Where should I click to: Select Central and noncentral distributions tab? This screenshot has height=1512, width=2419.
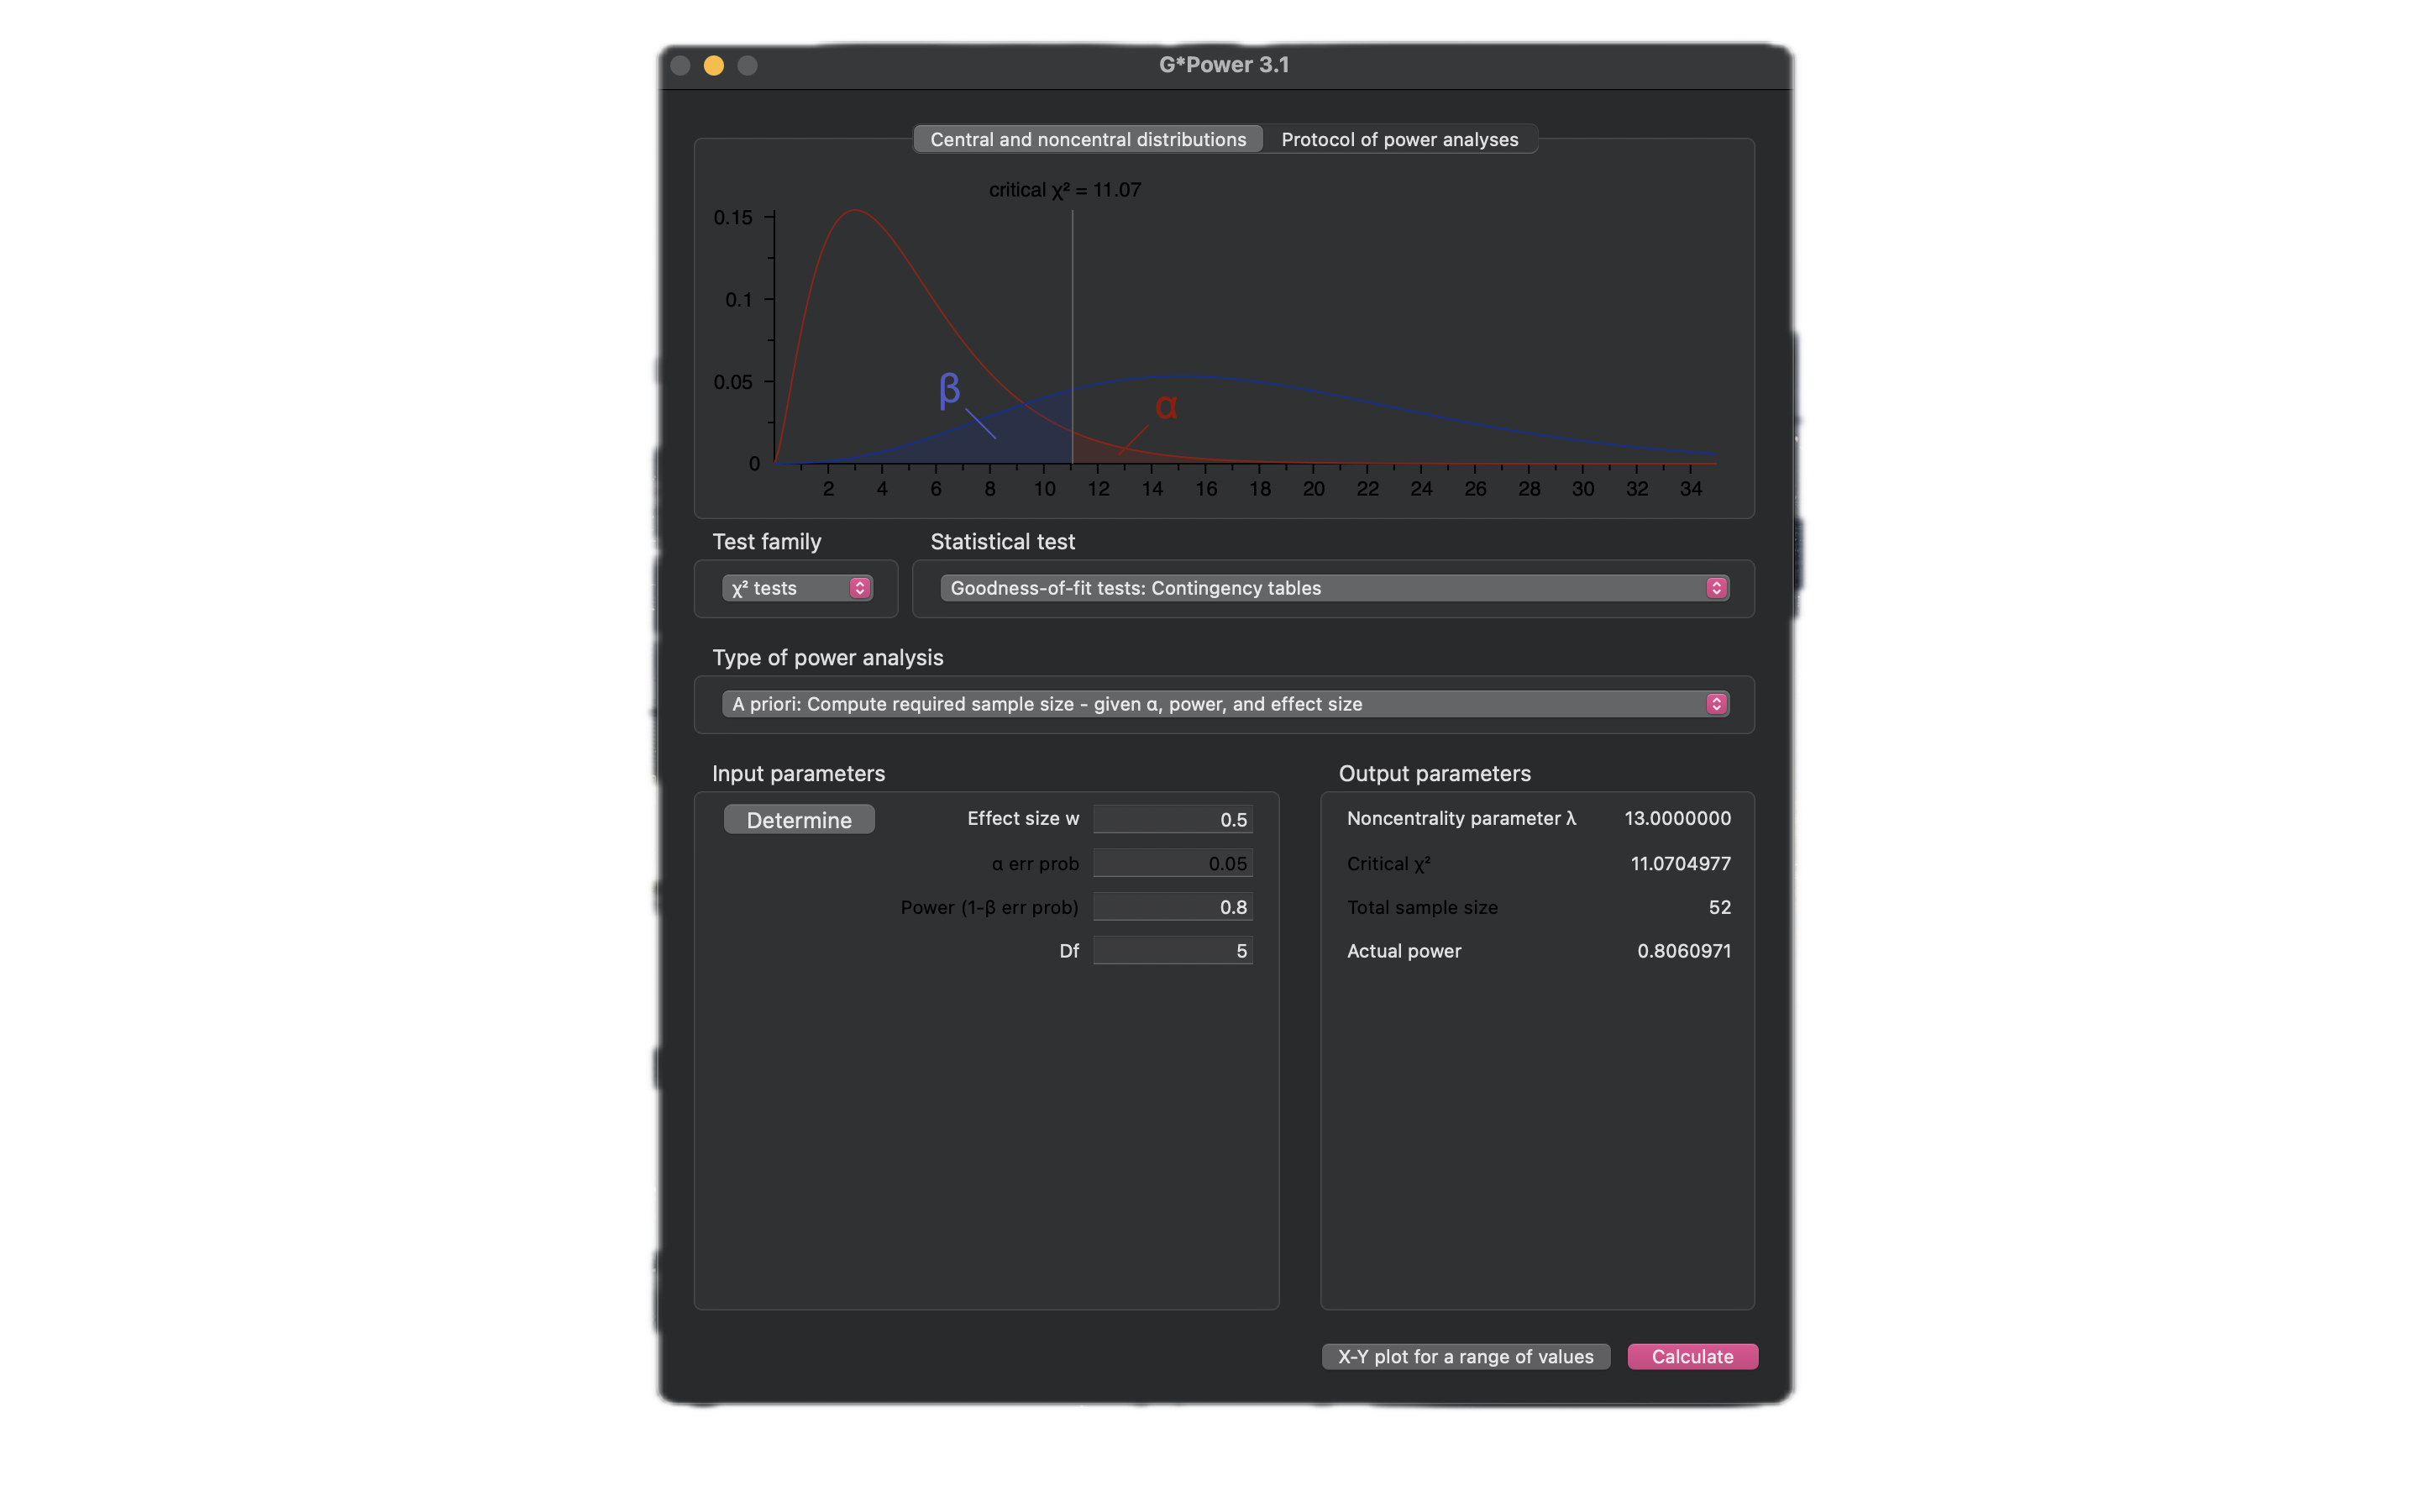pyautogui.click(x=1088, y=140)
